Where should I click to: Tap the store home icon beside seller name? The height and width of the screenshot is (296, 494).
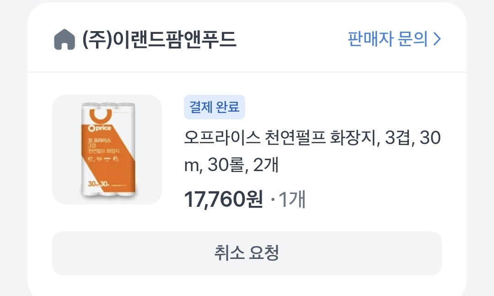(x=64, y=39)
